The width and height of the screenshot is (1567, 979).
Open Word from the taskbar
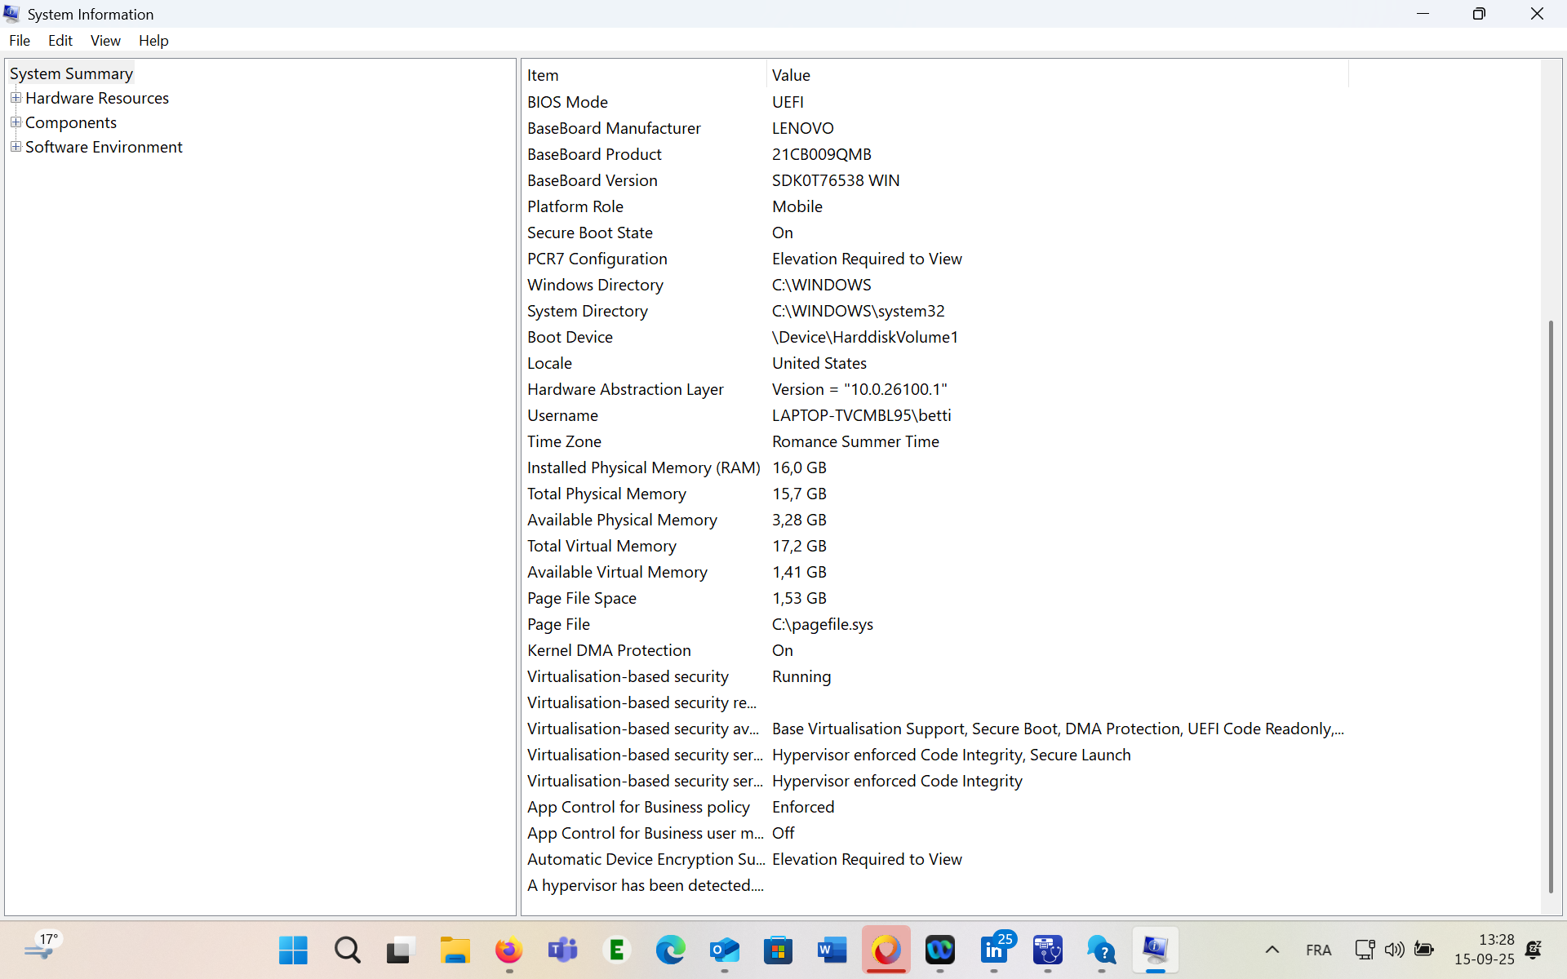click(x=832, y=950)
